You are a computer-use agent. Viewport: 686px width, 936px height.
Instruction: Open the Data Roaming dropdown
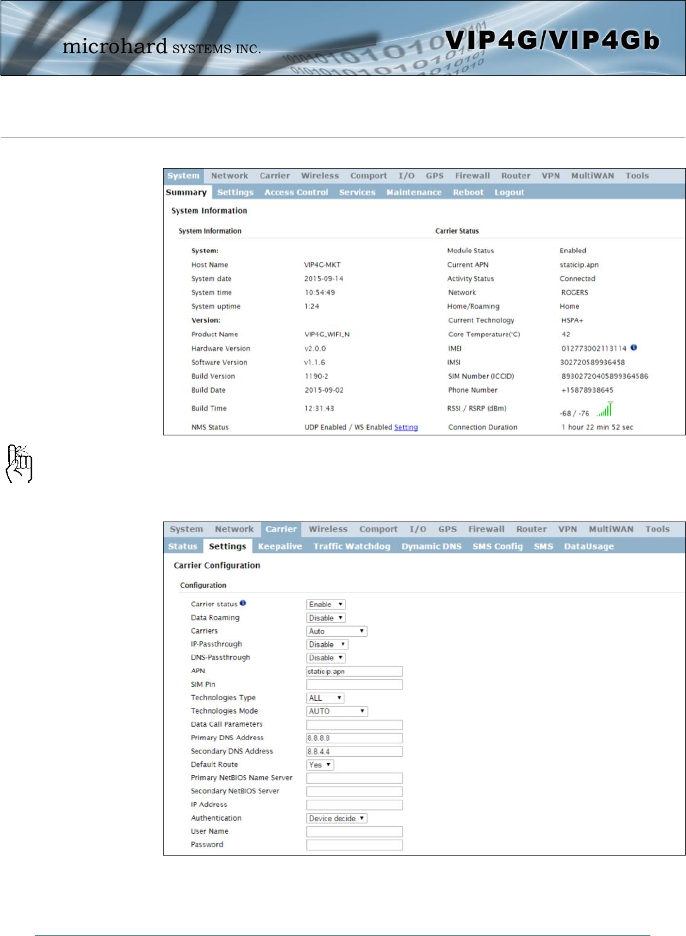326,618
